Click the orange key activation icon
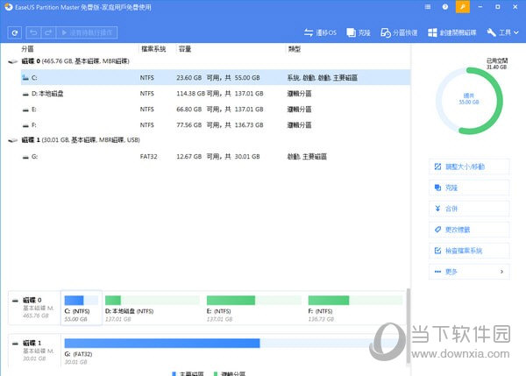This screenshot has height=376, width=526. tap(463, 7)
